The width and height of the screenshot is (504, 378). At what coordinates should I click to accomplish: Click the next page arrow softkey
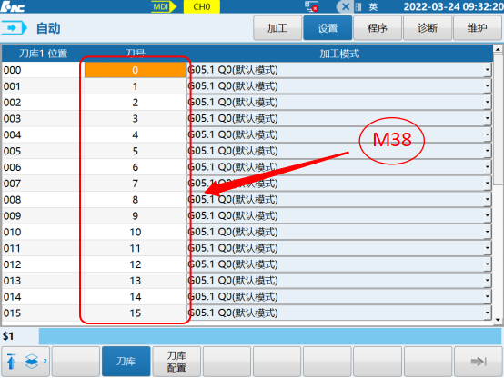479,362
